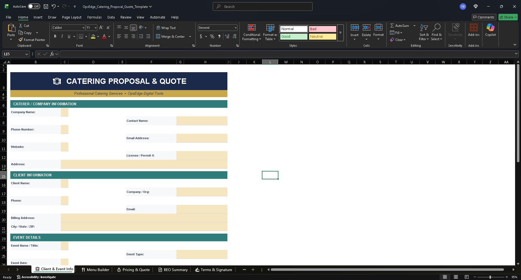Click Accessibility: Investigate in status bar

[36, 277]
